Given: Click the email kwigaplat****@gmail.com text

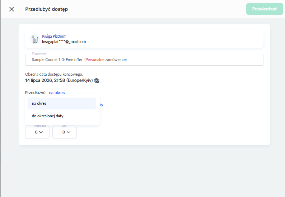Looking at the screenshot, I should (64, 42).
